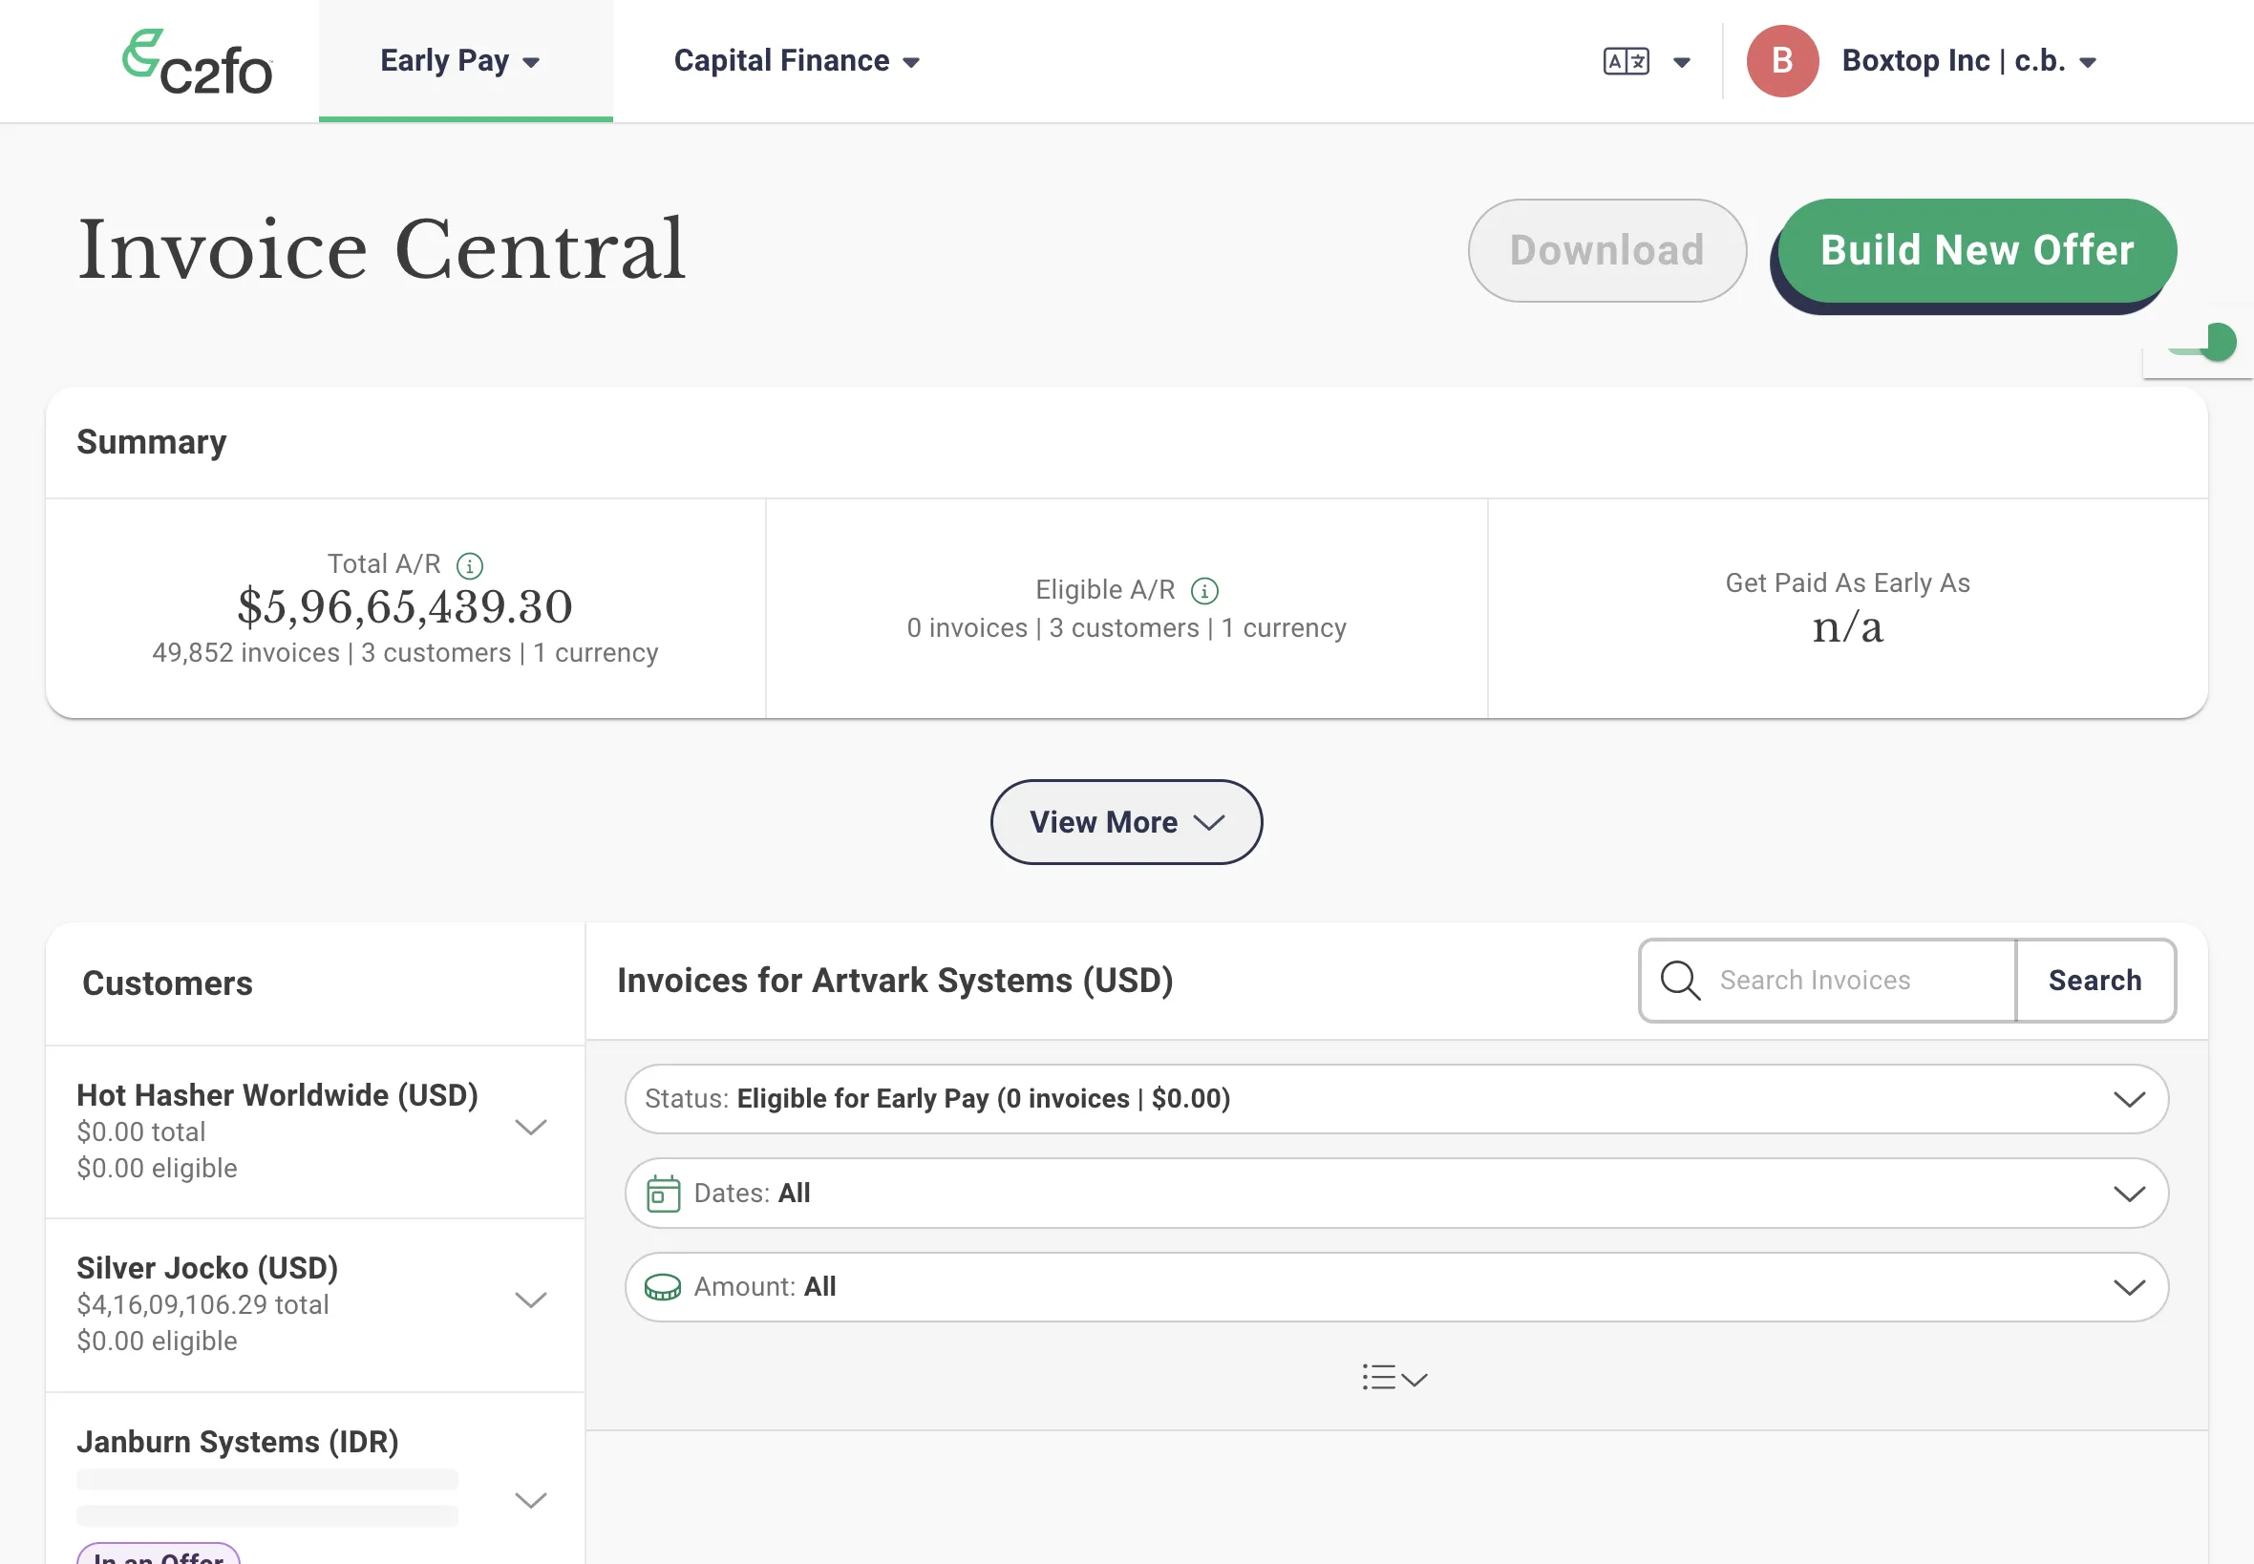Screen dimensions: 2254x1564
Task: Click the calendar icon in Dates filter
Action: click(664, 1193)
